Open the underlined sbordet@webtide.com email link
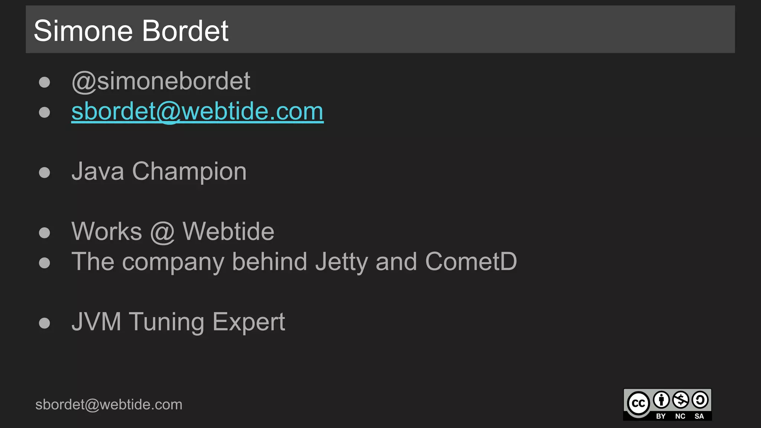This screenshot has width=761, height=428. click(x=197, y=111)
